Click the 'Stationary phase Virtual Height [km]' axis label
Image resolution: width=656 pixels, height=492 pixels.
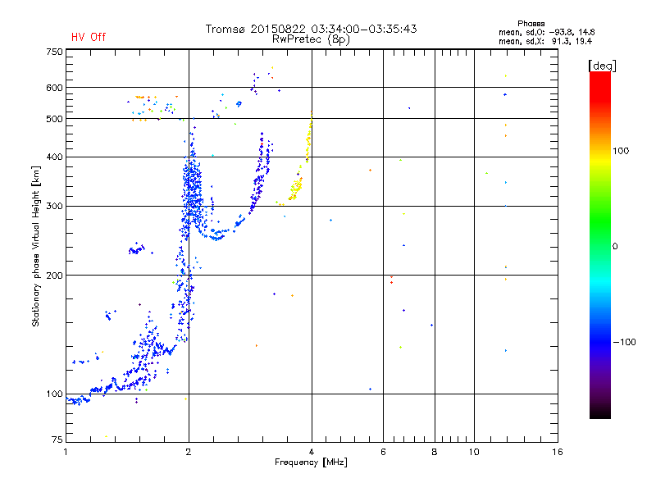[x=35, y=246]
